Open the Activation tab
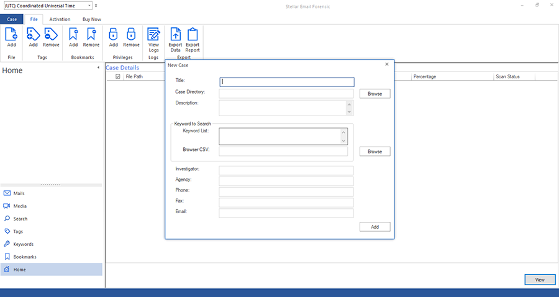The image size is (559, 297). tap(60, 19)
